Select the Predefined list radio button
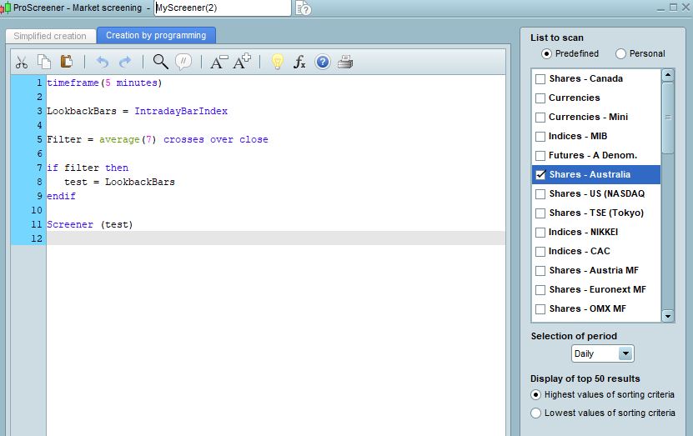The width and height of the screenshot is (693, 436). point(546,53)
